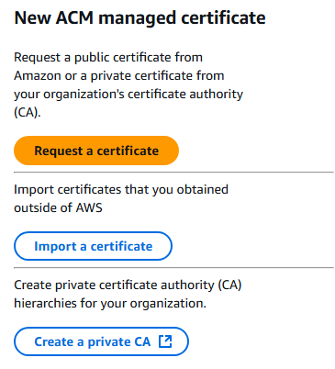
Task: Open the Import a certificate option
Action: pos(93,246)
